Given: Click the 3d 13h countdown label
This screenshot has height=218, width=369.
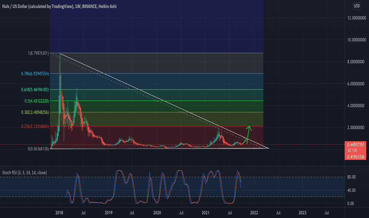Looking at the screenshot, I should click(352, 150).
